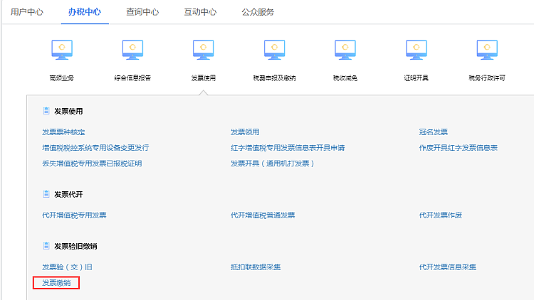Click the 发票验旧缴销 section heading
This screenshot has height=300, width=534.
[x=75, y=246]
